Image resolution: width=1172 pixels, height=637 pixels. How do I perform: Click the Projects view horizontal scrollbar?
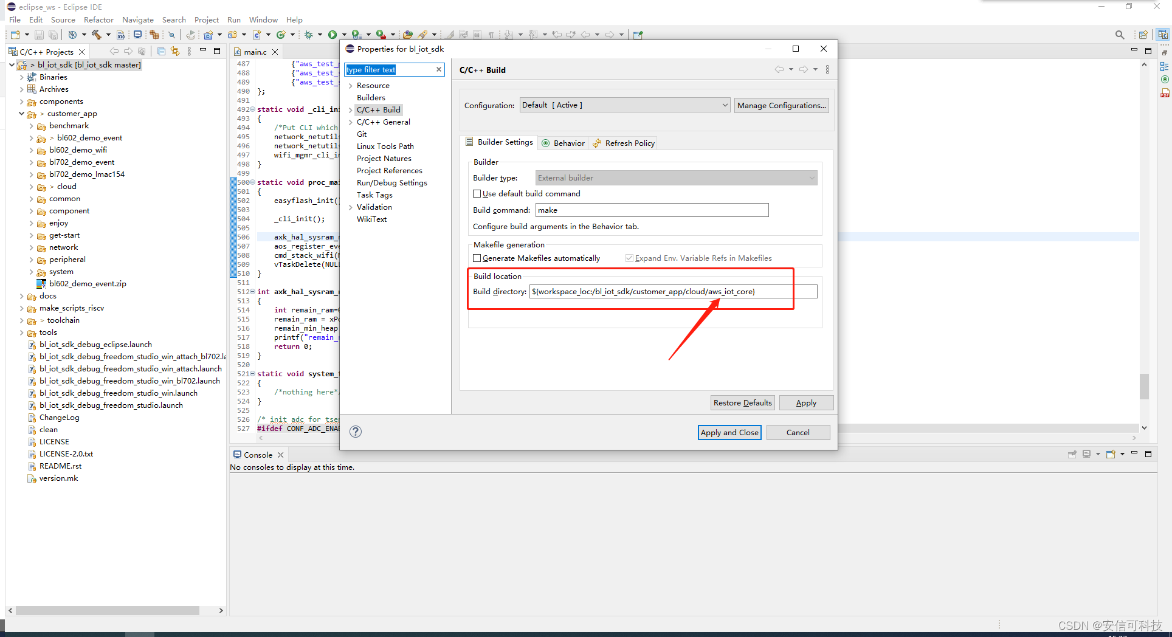tap(108, 610)
